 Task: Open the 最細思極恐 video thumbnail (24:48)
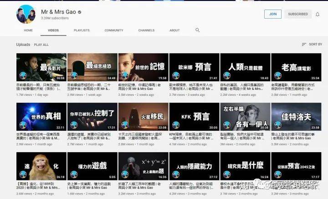(x=92, y=67)
